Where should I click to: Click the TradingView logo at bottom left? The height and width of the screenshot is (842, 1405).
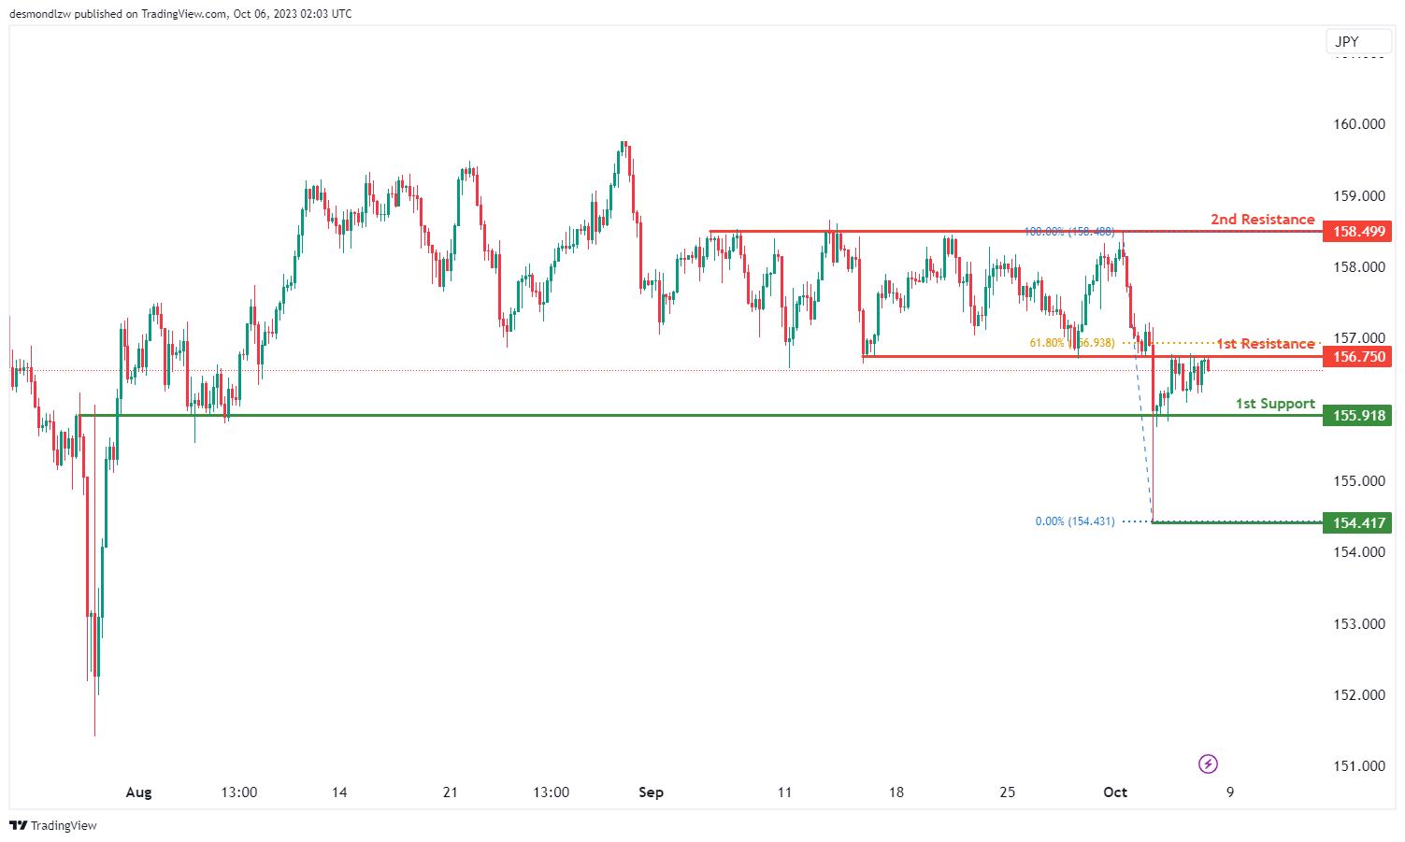pos(53,825)
